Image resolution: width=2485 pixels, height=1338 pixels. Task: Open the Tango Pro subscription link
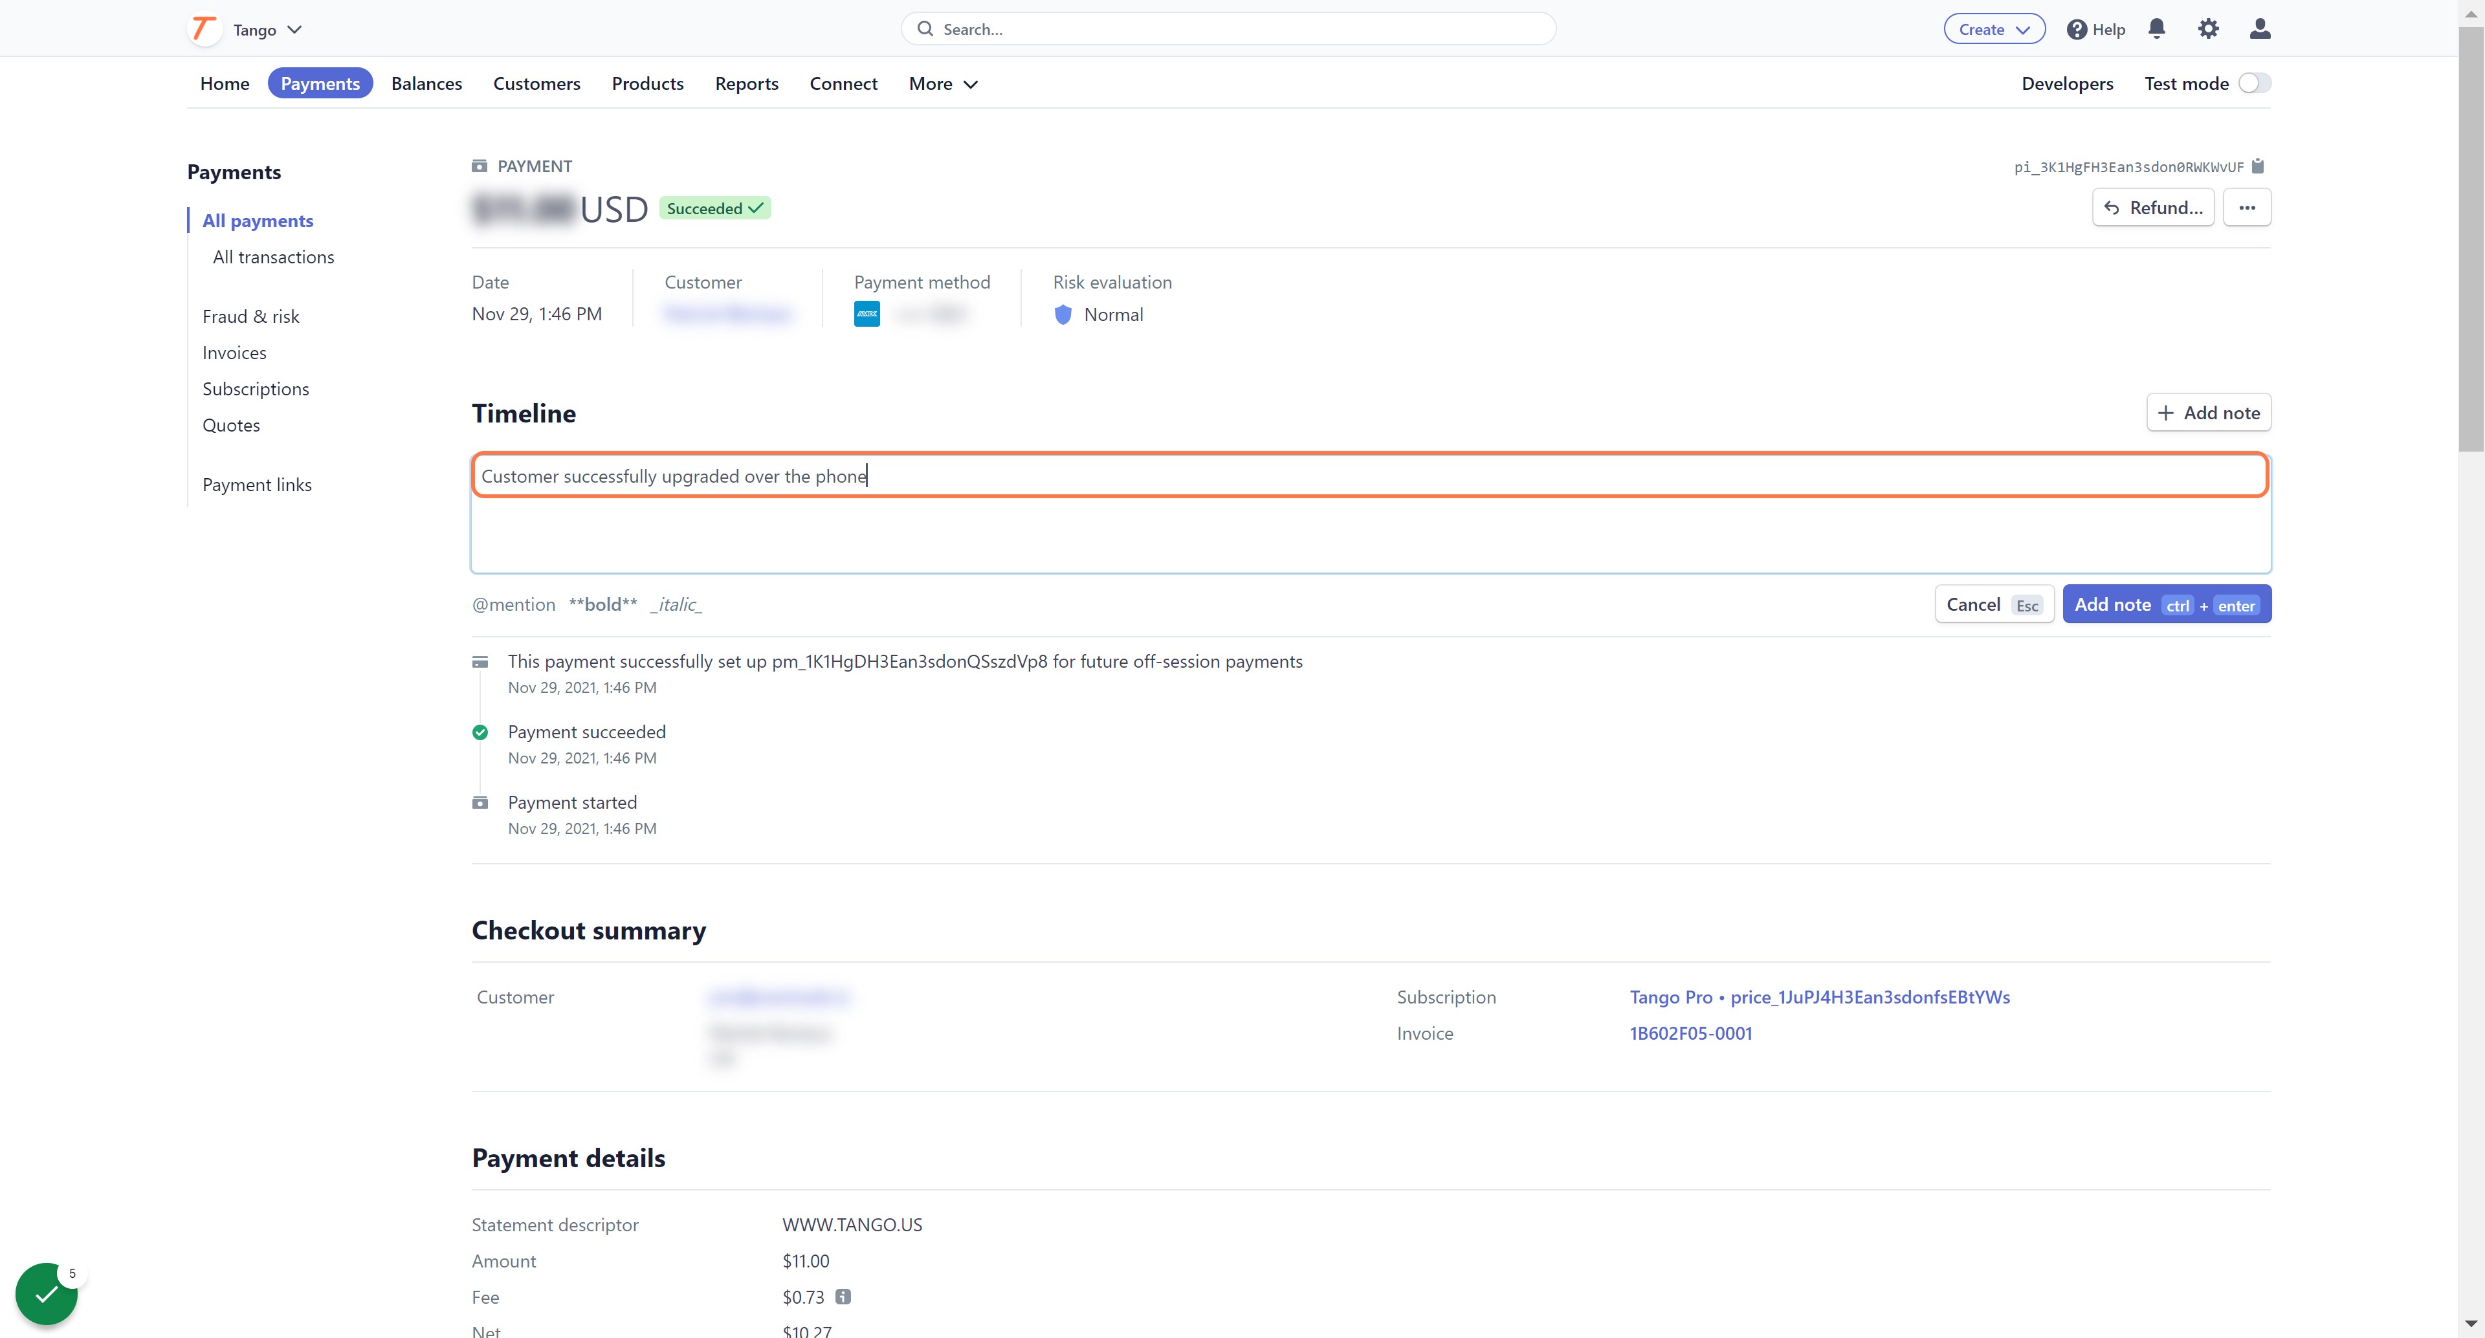point(1819,996)
